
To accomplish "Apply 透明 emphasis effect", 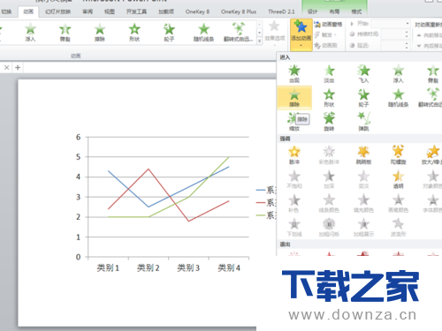I will pos(399,179).
